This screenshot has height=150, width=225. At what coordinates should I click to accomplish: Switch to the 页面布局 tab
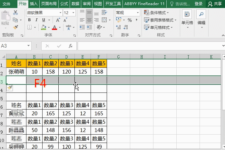click(x=49, y=4)
